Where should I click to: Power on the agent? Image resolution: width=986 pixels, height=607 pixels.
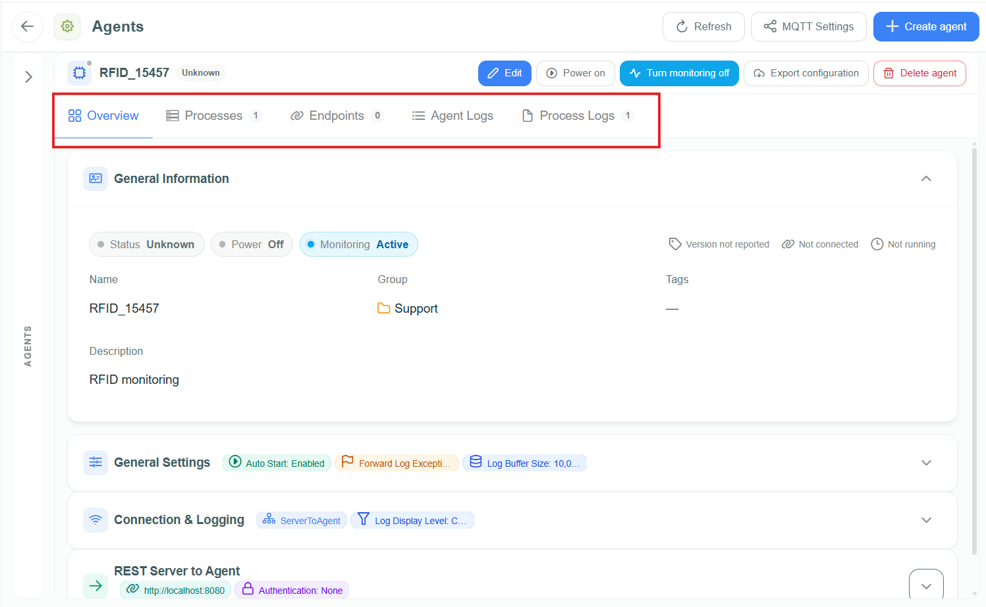point(576,73)
